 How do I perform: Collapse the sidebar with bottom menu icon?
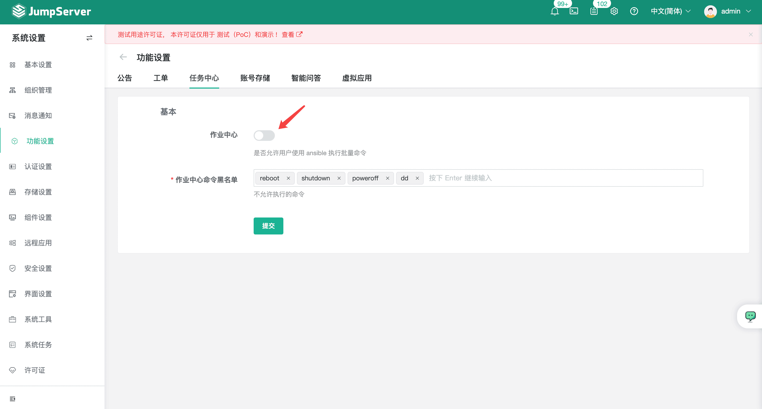pos(12,399)
